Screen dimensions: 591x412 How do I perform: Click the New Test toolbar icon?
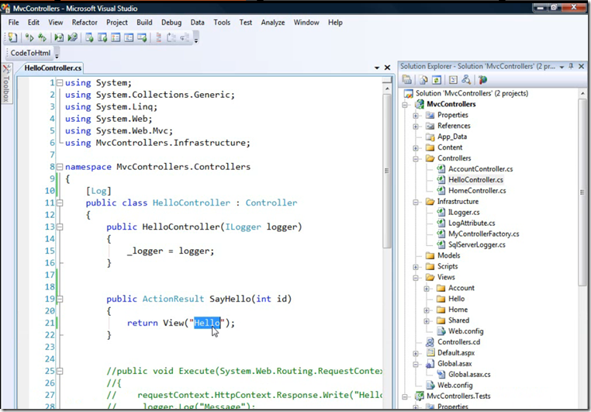point(13,37)
